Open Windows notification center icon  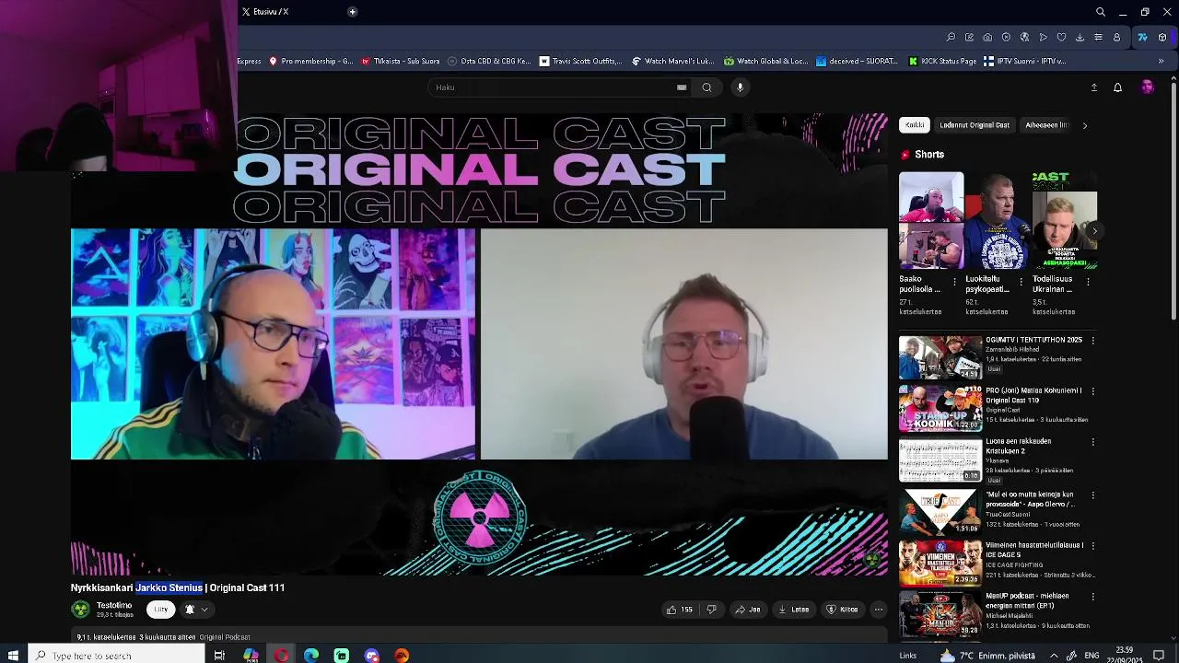pyautogui.click(x=1159, y=656)
